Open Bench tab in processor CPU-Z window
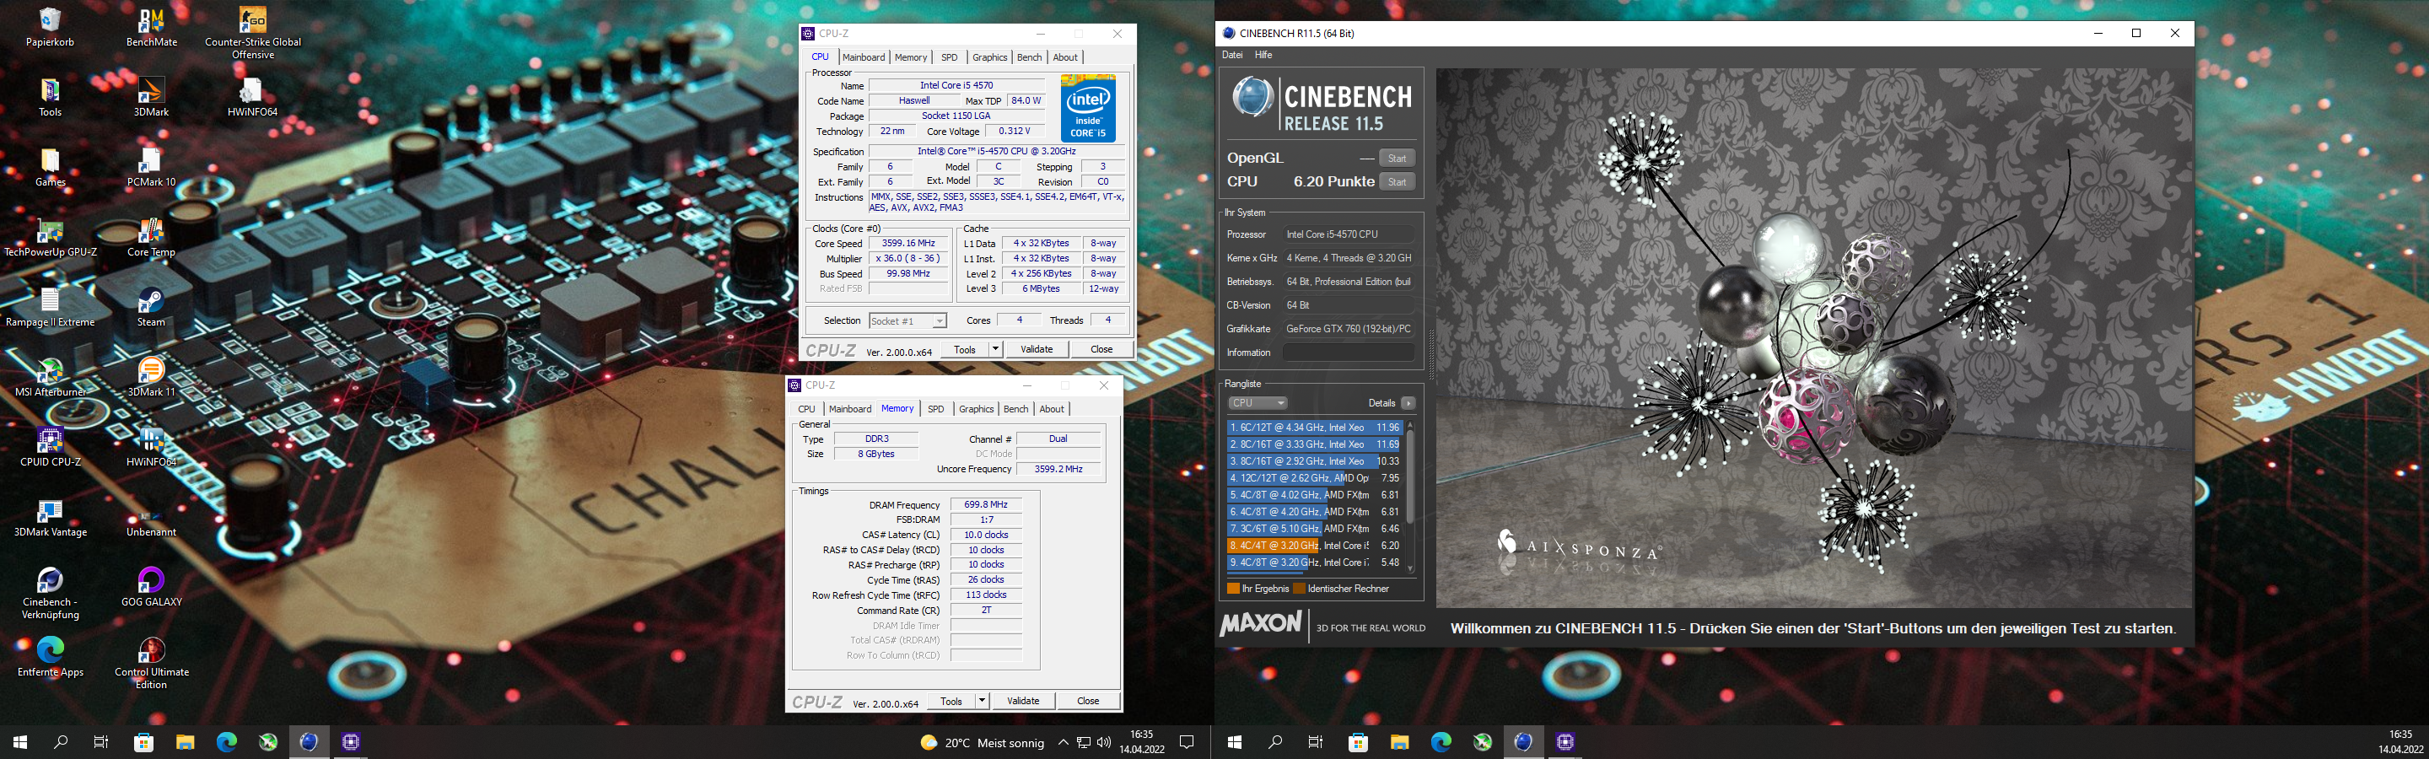The image size is (2429, 759). click(1029, 57)
